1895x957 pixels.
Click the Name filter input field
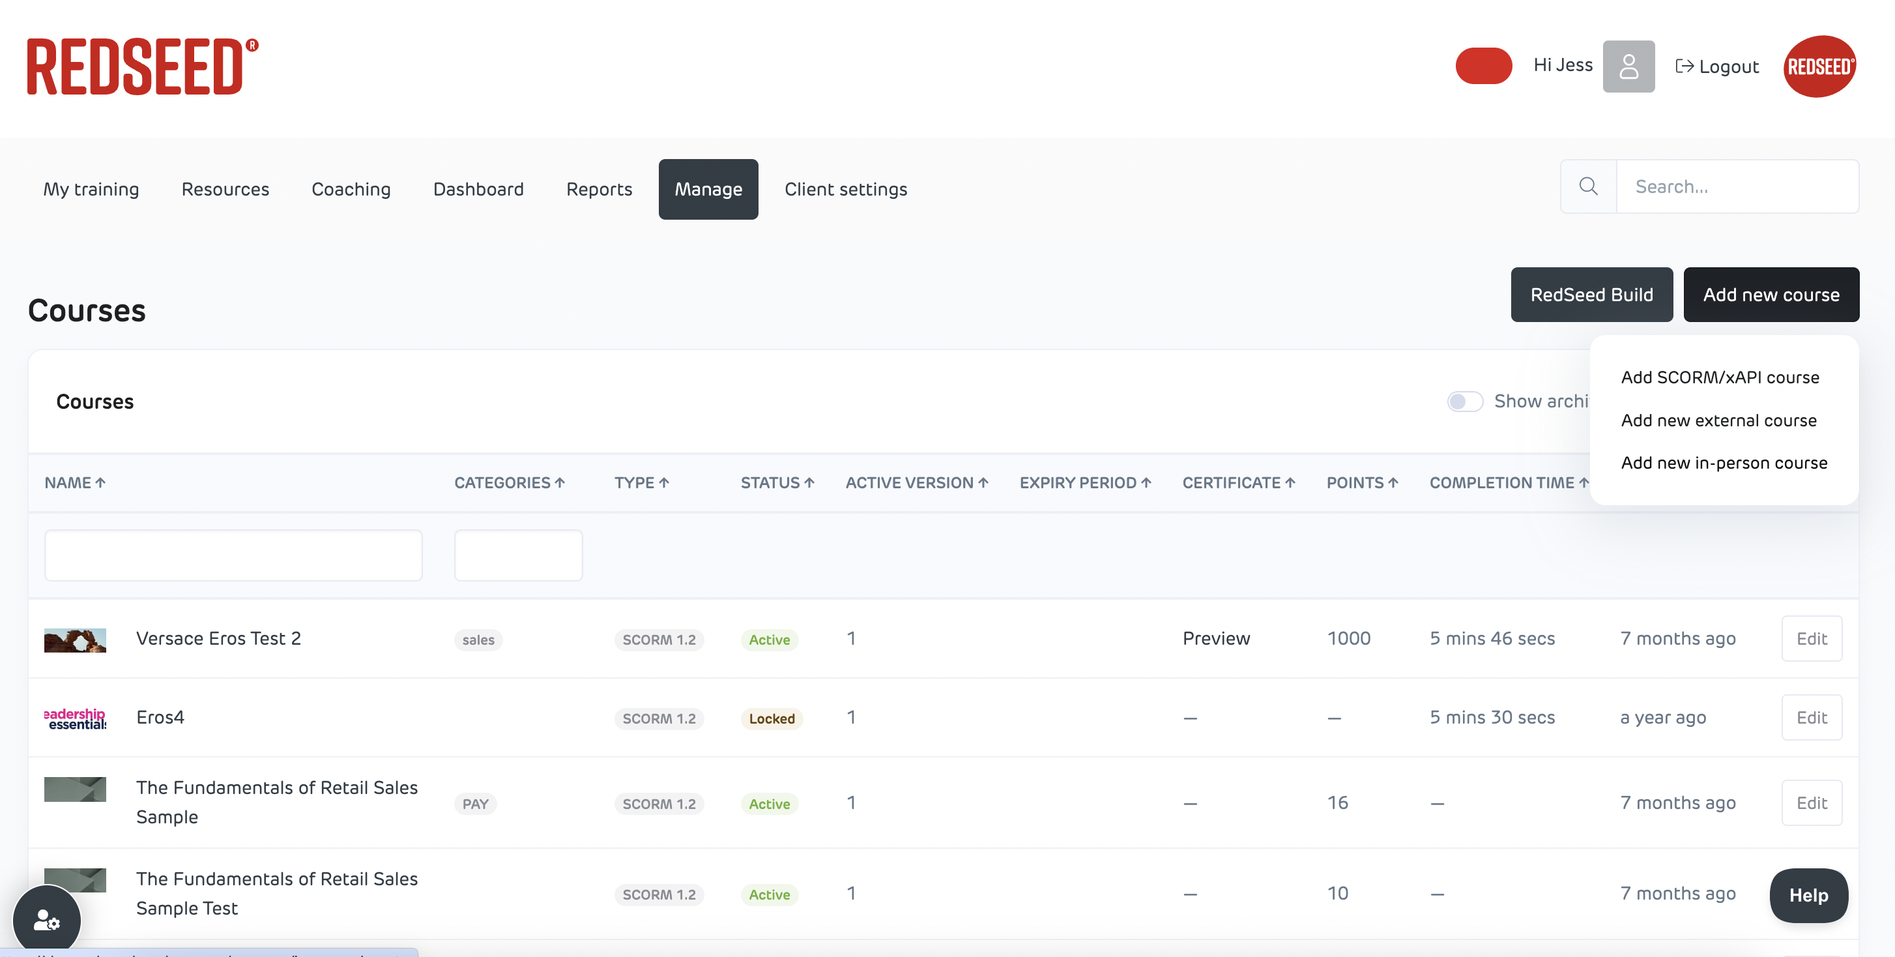point(233,555)
